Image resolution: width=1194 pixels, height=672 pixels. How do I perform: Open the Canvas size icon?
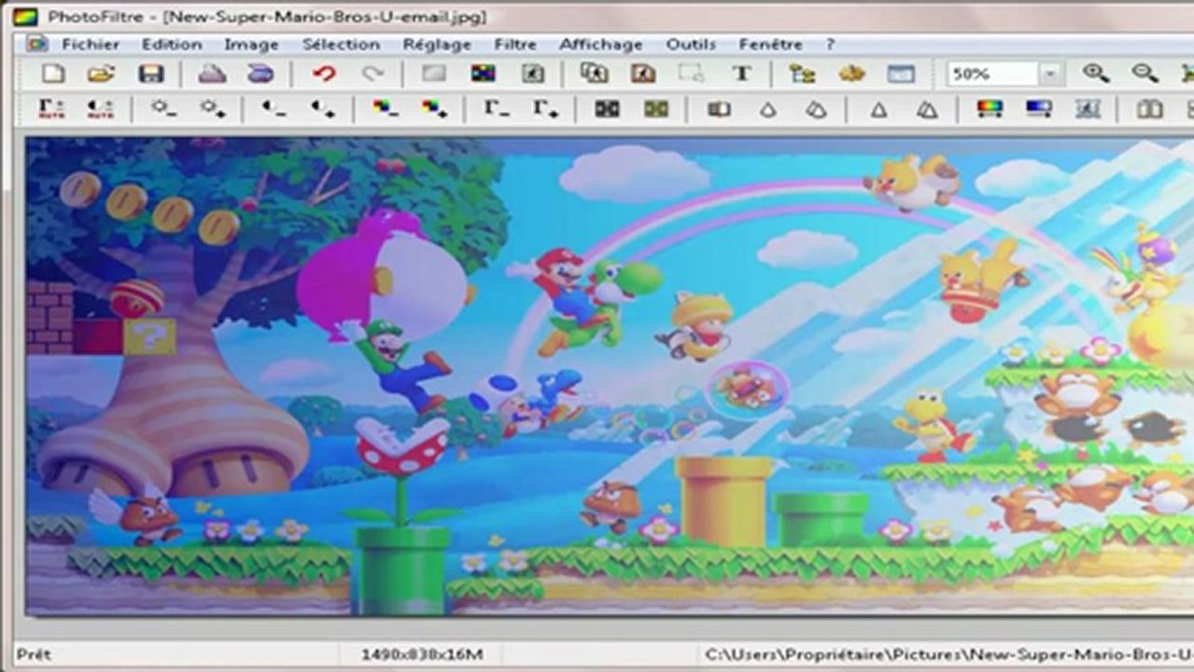(643, 74)
